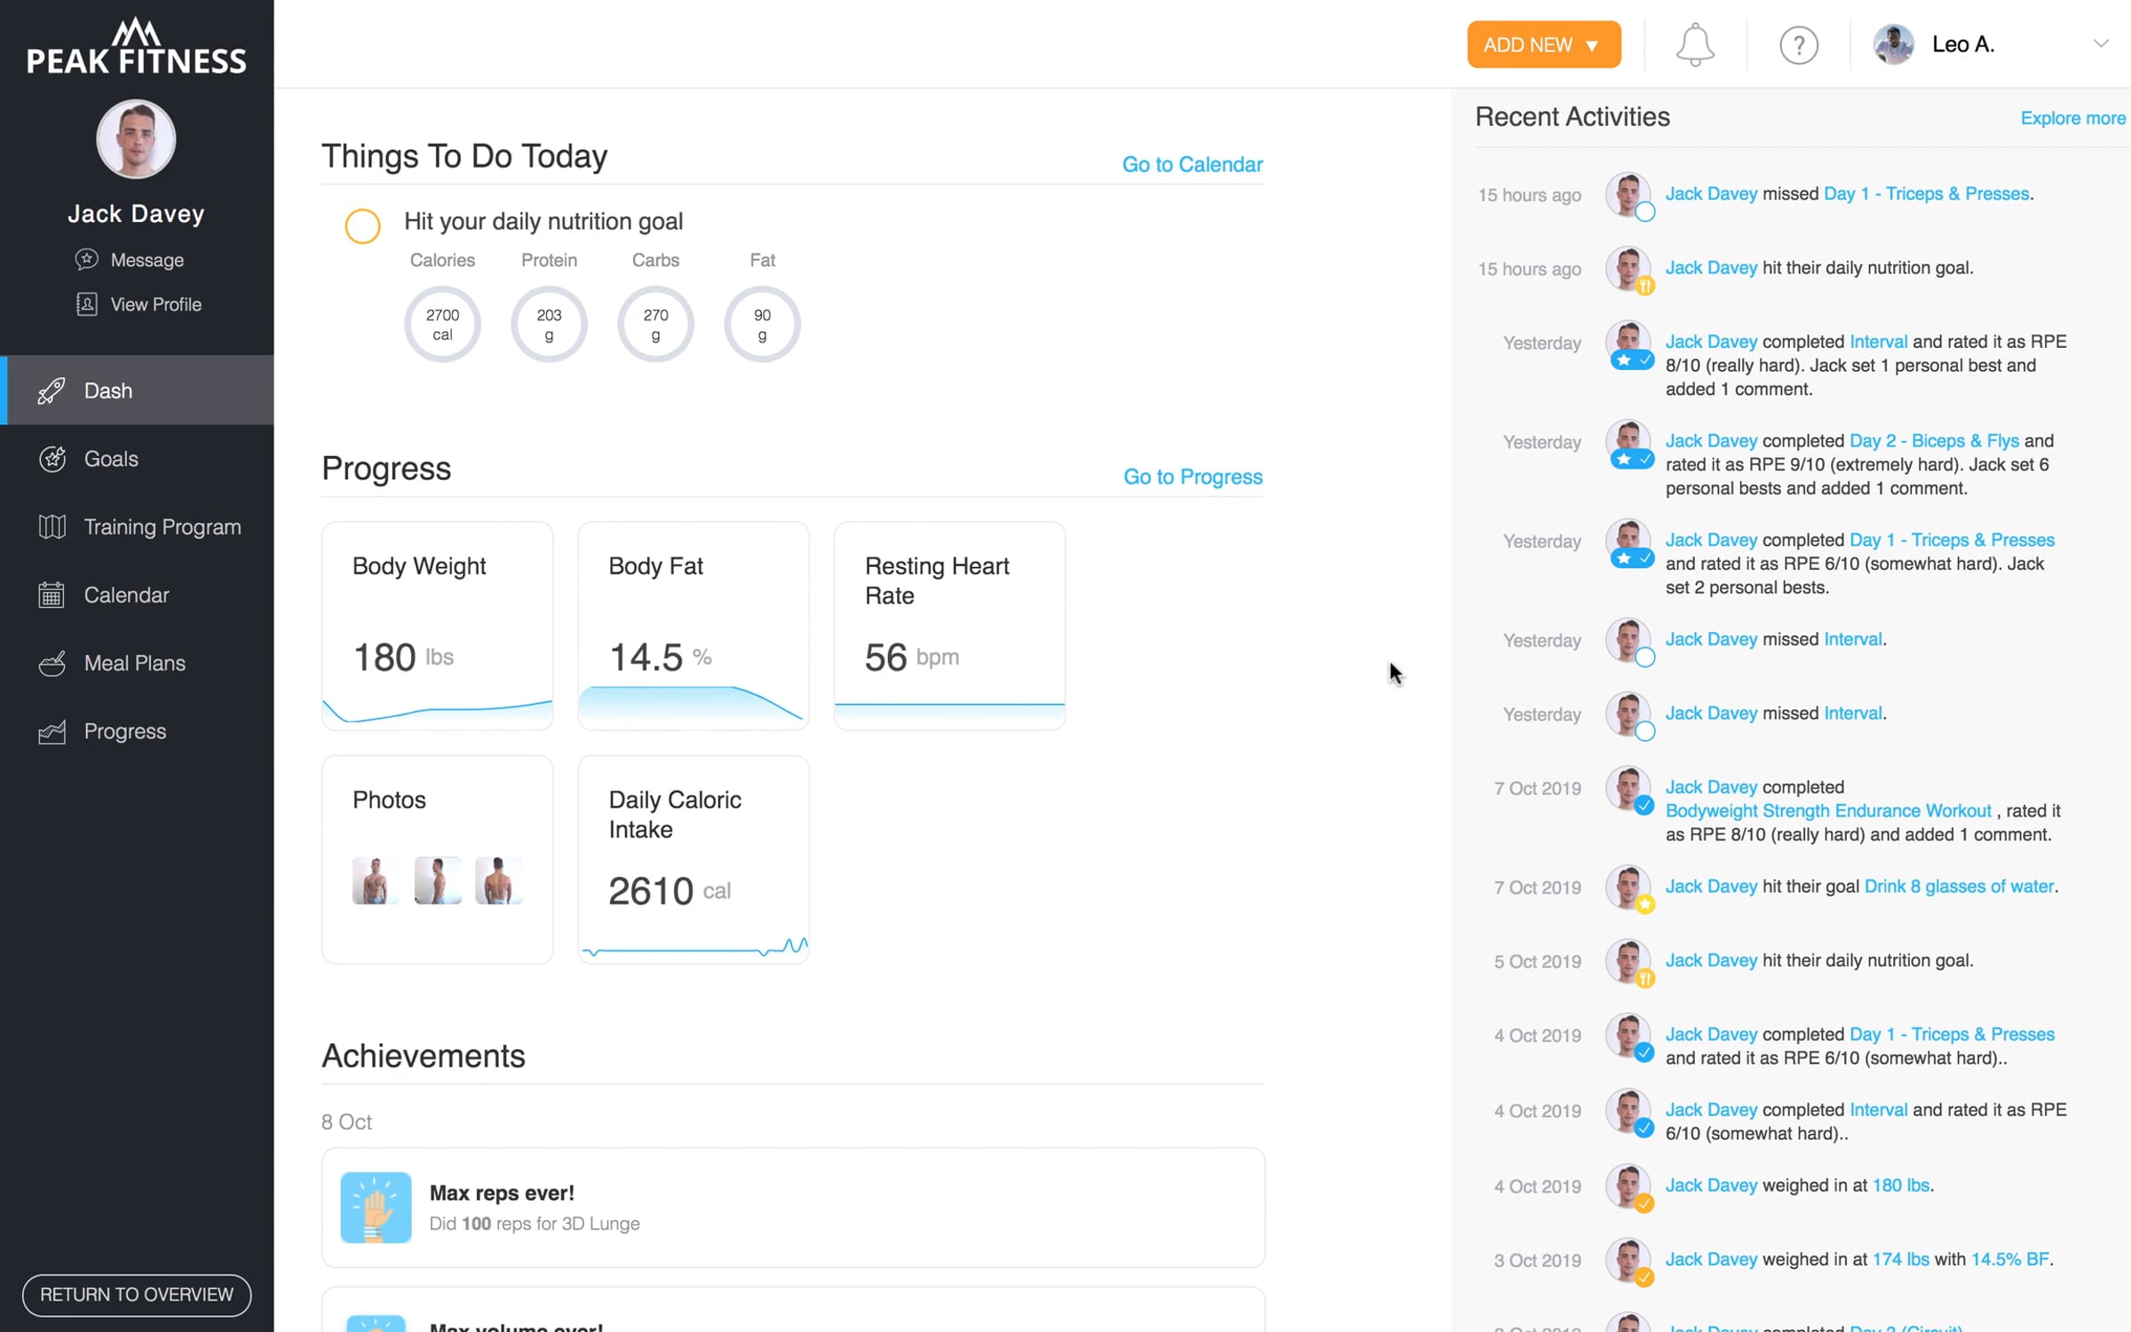
Task: Open the Calendar sidebar menu item
Action: 126,595
